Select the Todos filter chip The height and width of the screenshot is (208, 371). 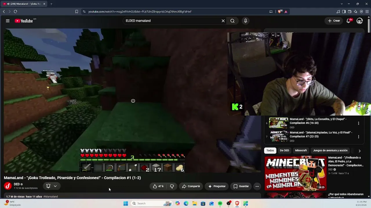270,151
